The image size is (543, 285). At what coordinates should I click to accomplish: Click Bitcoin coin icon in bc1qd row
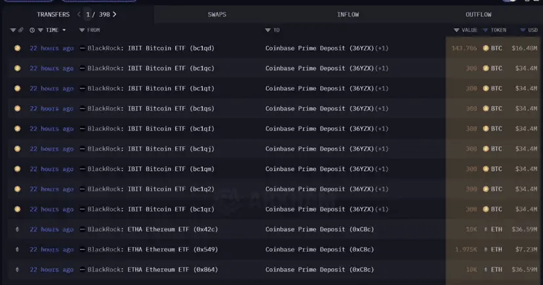[17, 48]
